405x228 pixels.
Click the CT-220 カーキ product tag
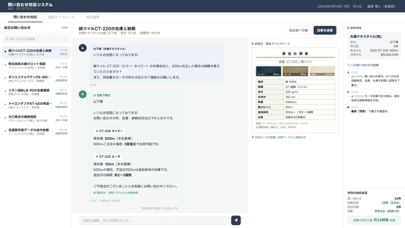pyautogui.click(x=108, y=157)
